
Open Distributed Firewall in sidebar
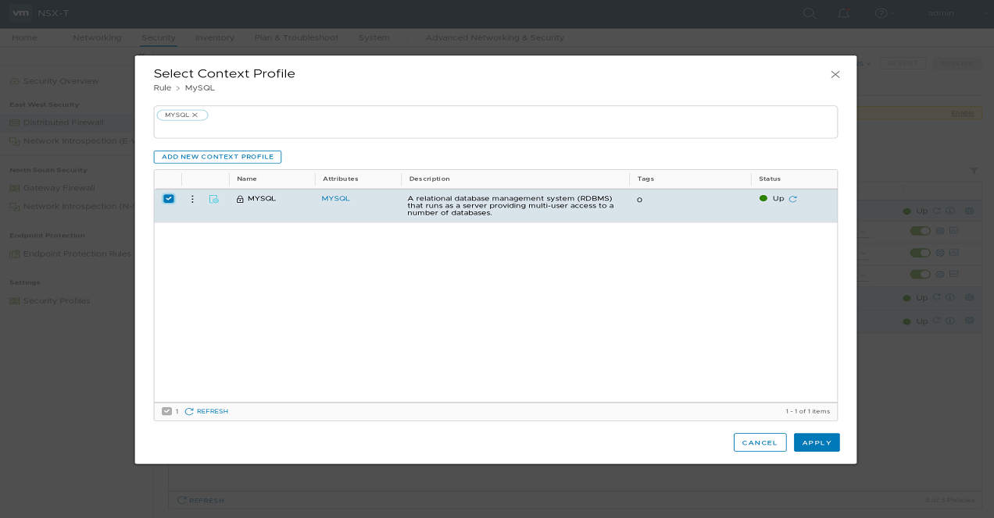point(63,122)
